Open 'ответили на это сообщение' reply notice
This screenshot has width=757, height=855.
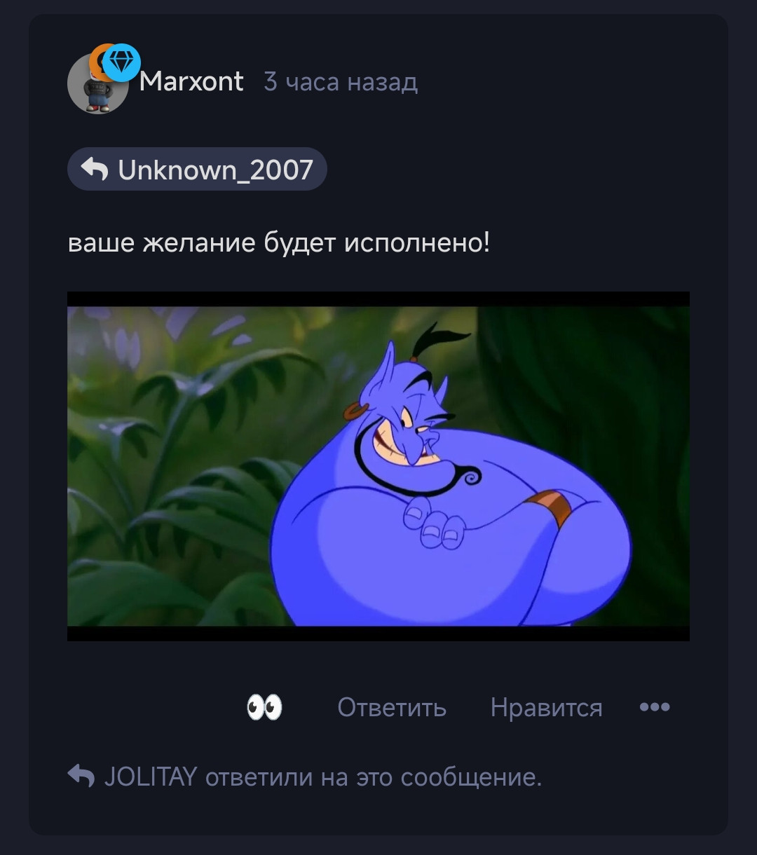(x=374, y=777)
